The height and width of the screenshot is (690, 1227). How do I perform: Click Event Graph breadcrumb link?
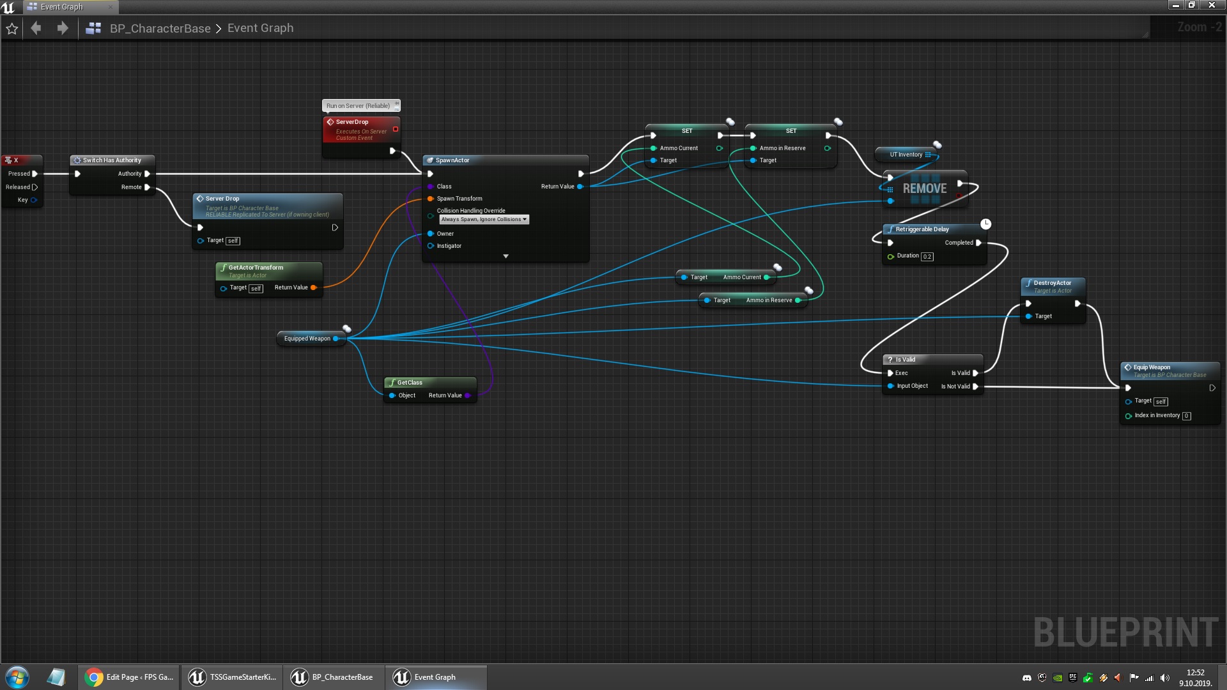[260, 28]
